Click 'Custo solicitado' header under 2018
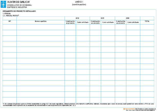157x111 pixels. (83, 22)
